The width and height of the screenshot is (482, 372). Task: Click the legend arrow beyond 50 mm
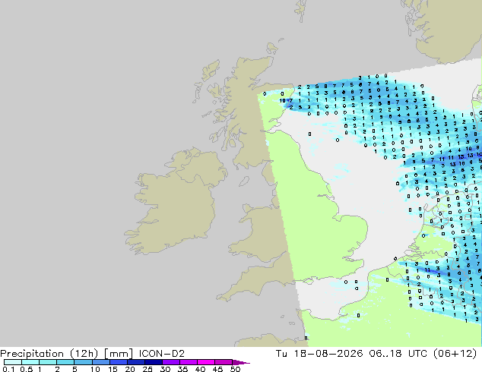241,362
